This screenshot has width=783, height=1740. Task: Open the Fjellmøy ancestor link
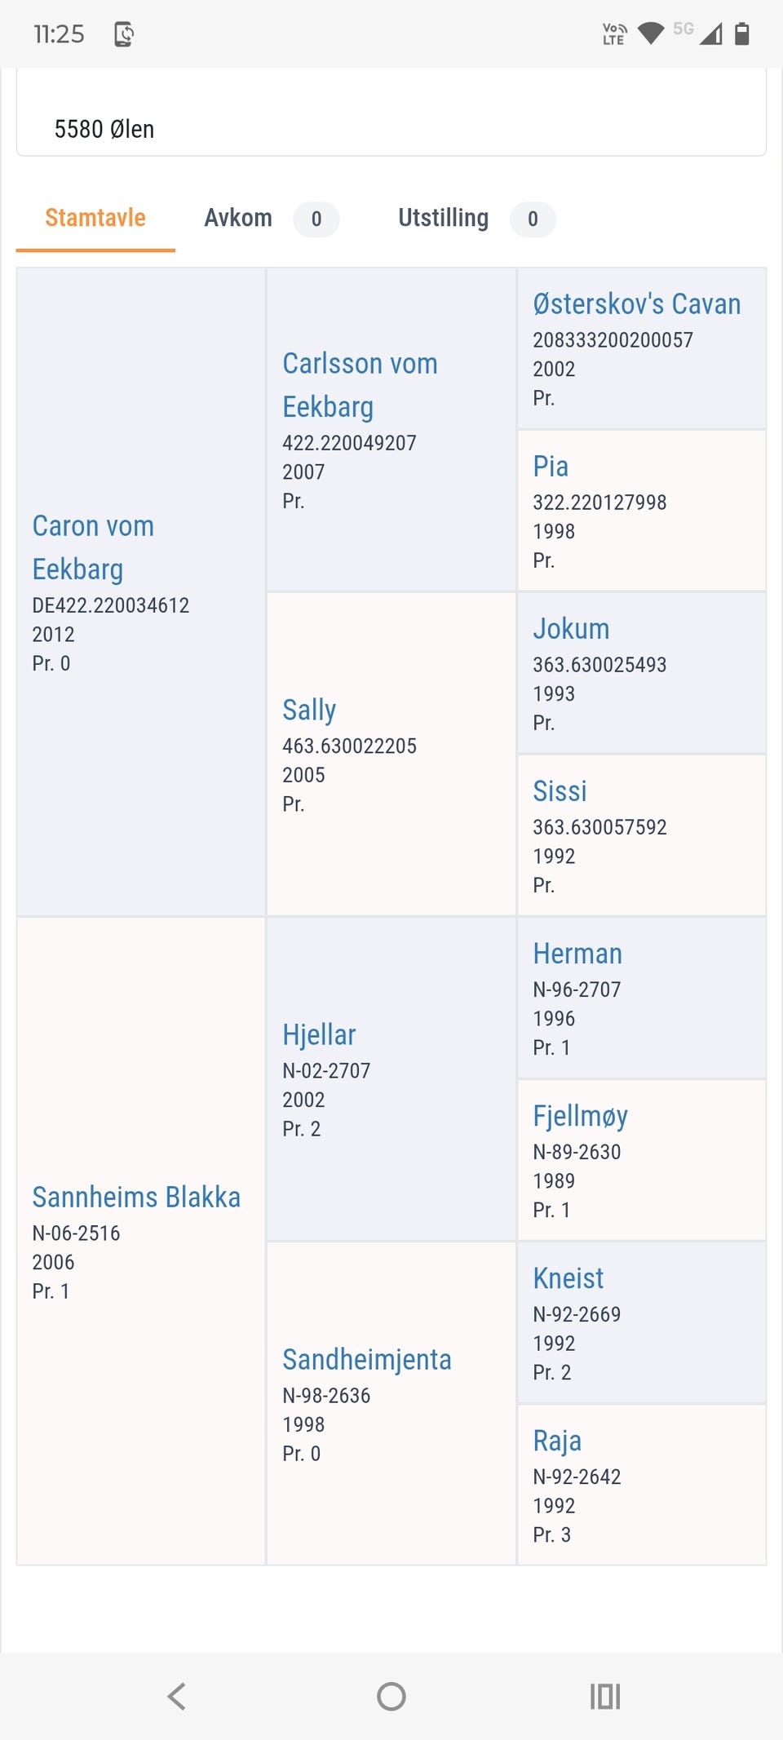tap(580, 1116)
